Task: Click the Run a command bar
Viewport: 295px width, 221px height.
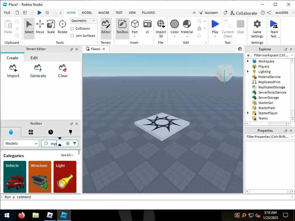Action: [x=147, y=197]
